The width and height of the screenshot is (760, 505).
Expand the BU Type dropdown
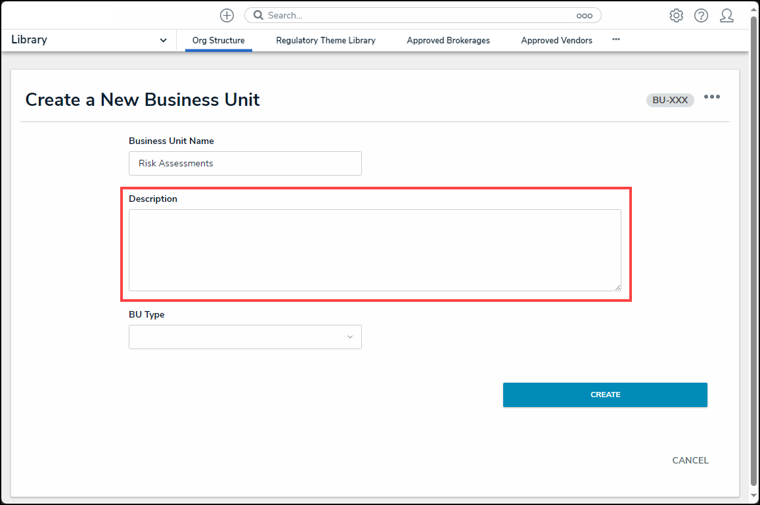[x=245, y=337]
